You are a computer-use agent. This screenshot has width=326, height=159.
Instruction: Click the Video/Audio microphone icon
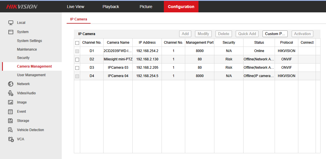[11, 93]
